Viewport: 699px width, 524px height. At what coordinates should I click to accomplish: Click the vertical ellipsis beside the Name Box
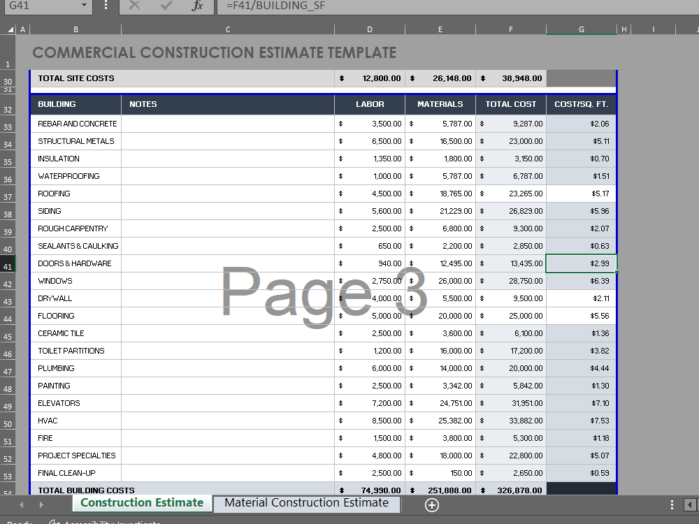tap(104, 7)
